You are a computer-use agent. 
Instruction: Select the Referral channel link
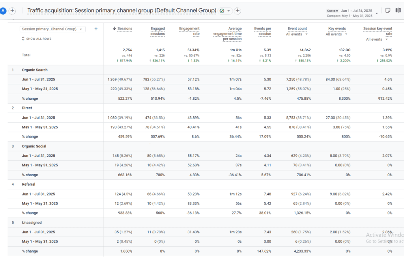pyautogui.click(x=28, y=184)
